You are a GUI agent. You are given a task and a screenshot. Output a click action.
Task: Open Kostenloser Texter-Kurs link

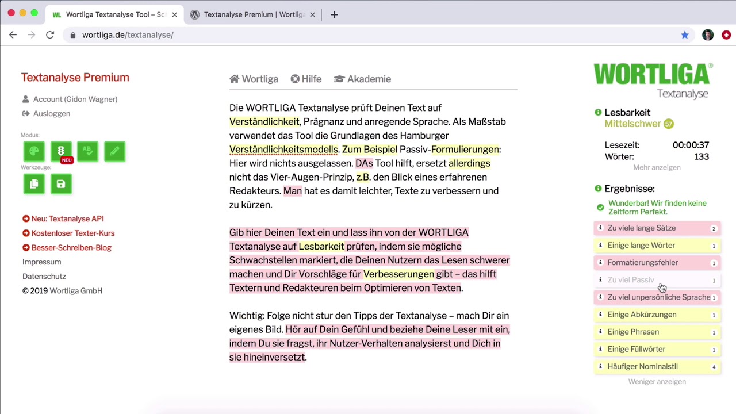[68, 233]
